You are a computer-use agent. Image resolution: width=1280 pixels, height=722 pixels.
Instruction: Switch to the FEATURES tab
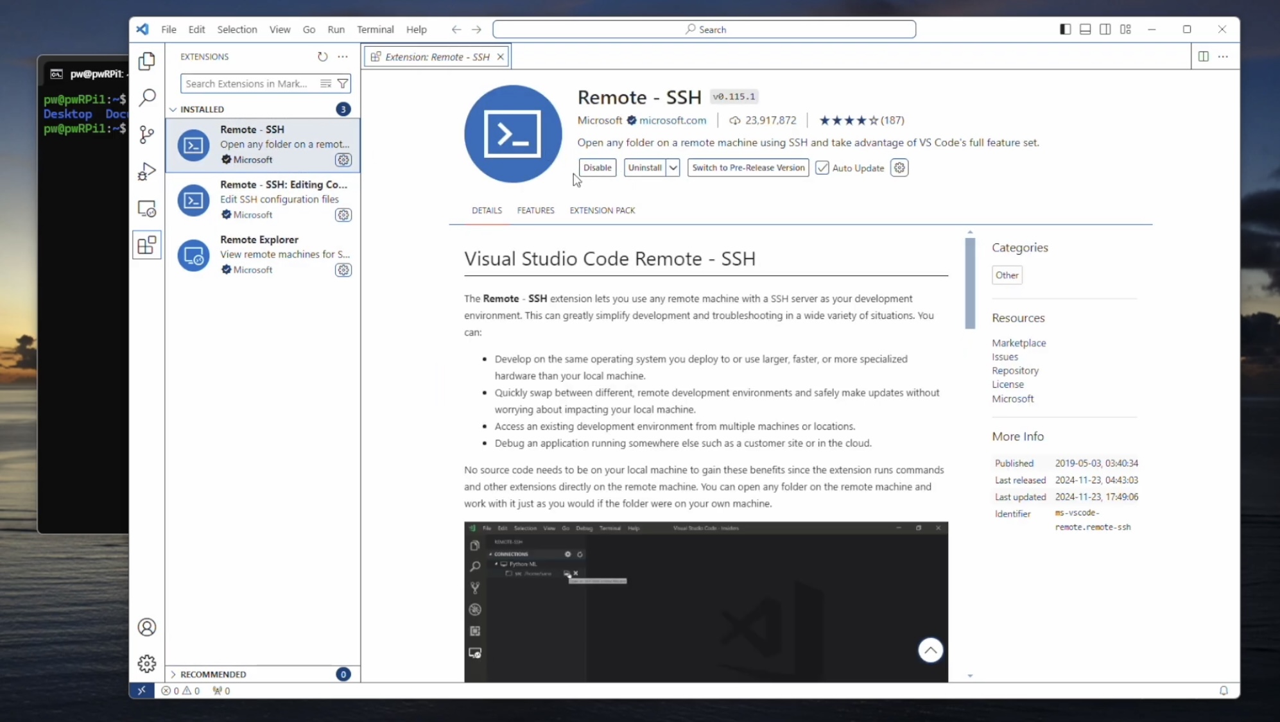coord(535,211)
